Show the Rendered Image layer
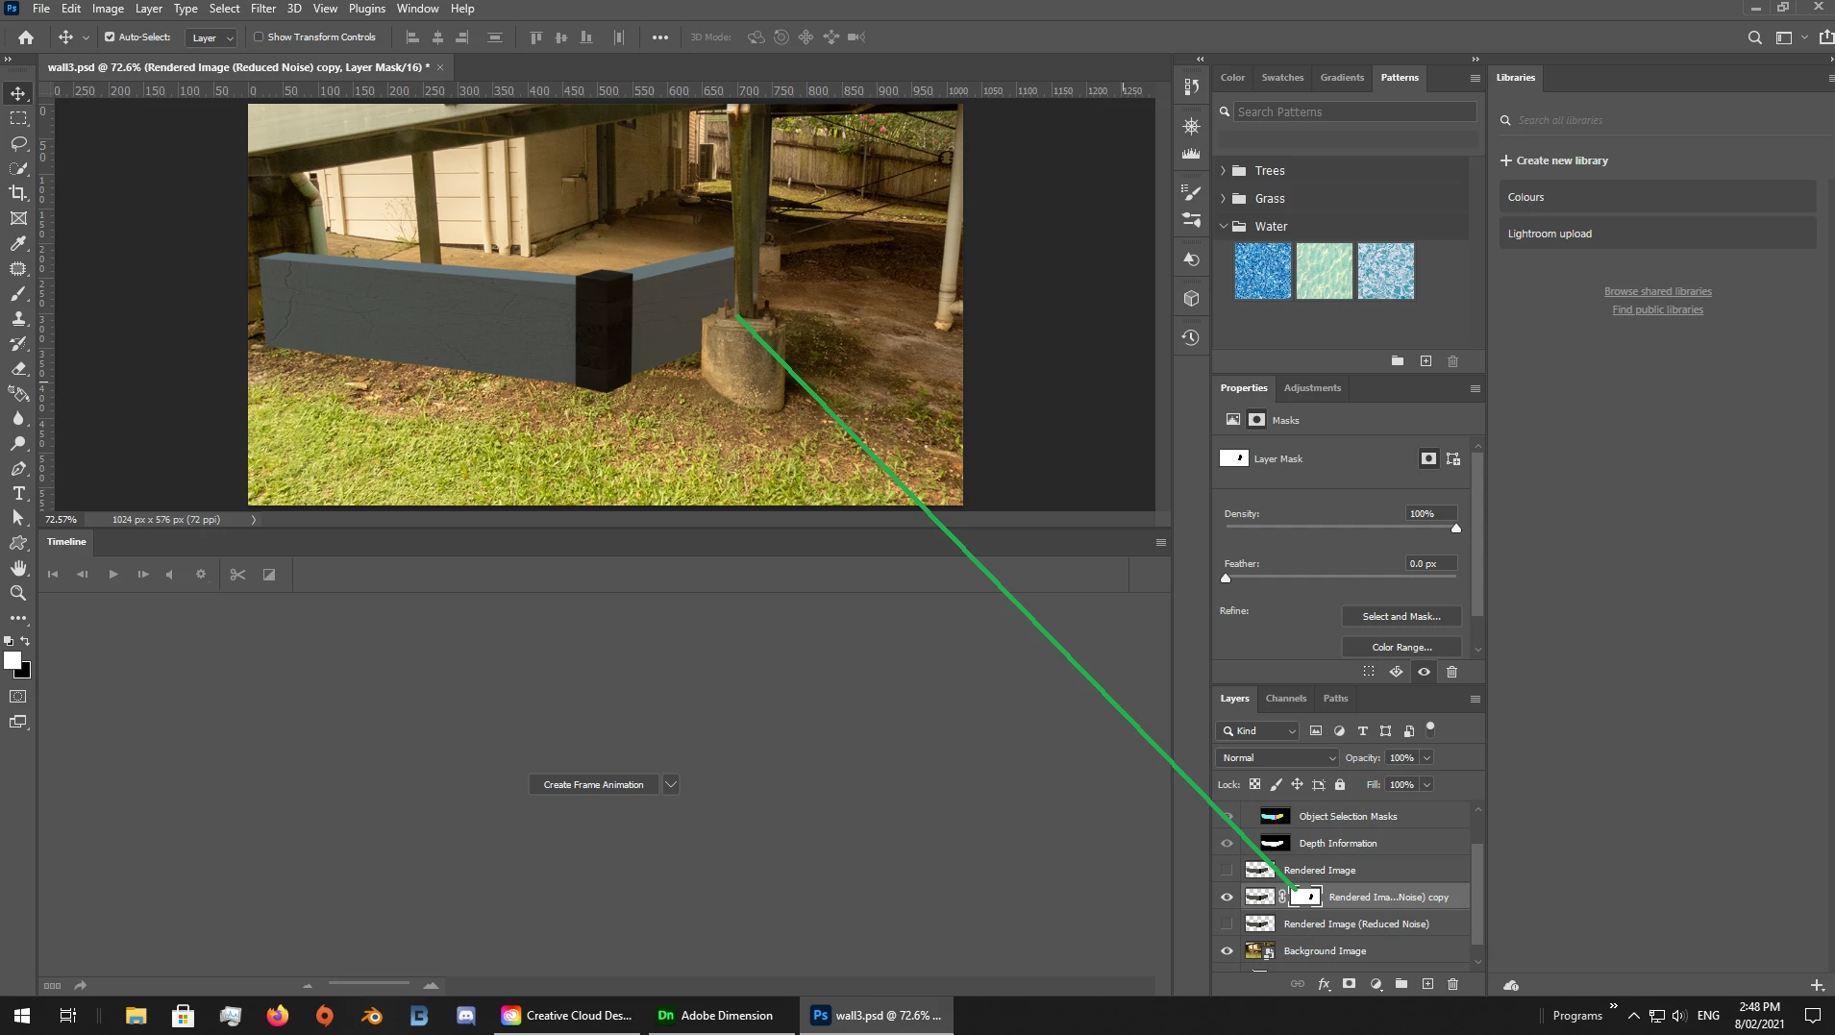The width and height of the screenshot is (1835, 1035). pos(1227,871)
